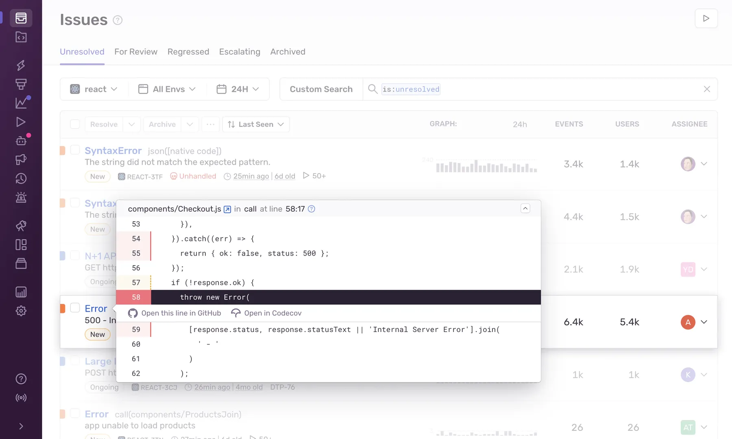The image size is (732, 439).
Task: Expand the Last Seen sort dropdown
Action: pos(255,124)
